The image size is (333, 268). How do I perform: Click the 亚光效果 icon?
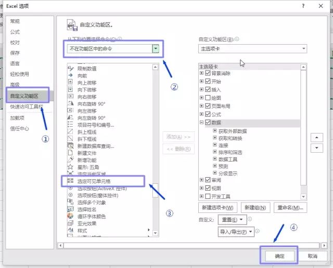coord(70,223)
